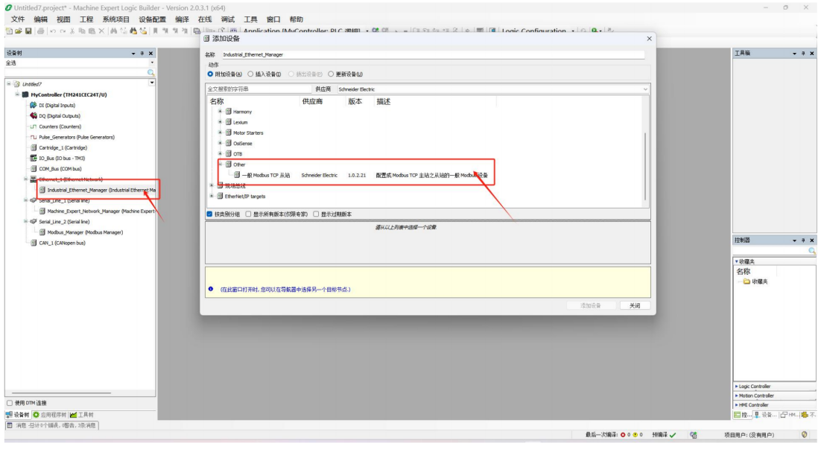Image resolution: width=824 pixels, height=449 pixels.
Task: Click the Modbus_Manager node icon
Action: tap(42, 232)
